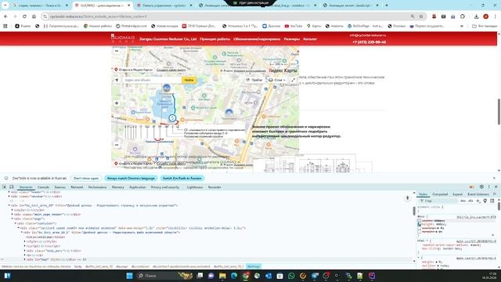Image resolution: width=501 pixels, height=282 pixels.
Task: Click the Styles Filter input field
Action: [x=438, y=201]
